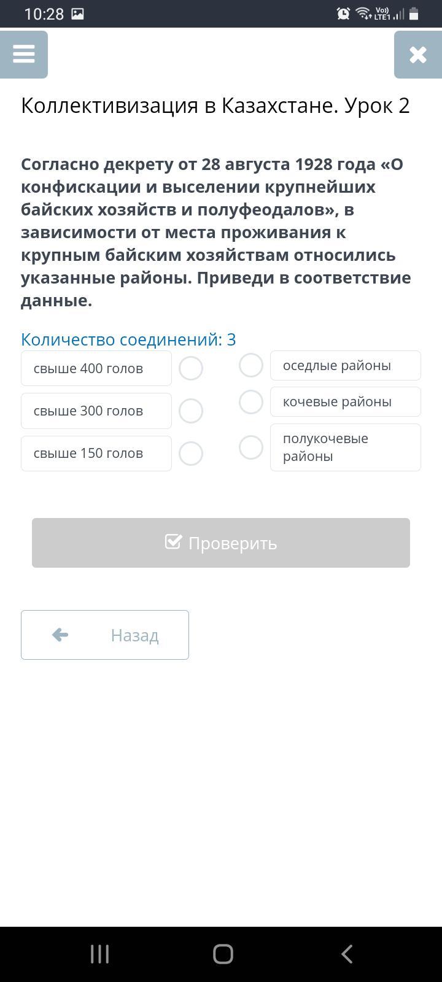Select circle next to свыше 400 голов
Image resolution: width=442 pixels, height=982 pixels.
pyautogui.click(x=191, y=368)
